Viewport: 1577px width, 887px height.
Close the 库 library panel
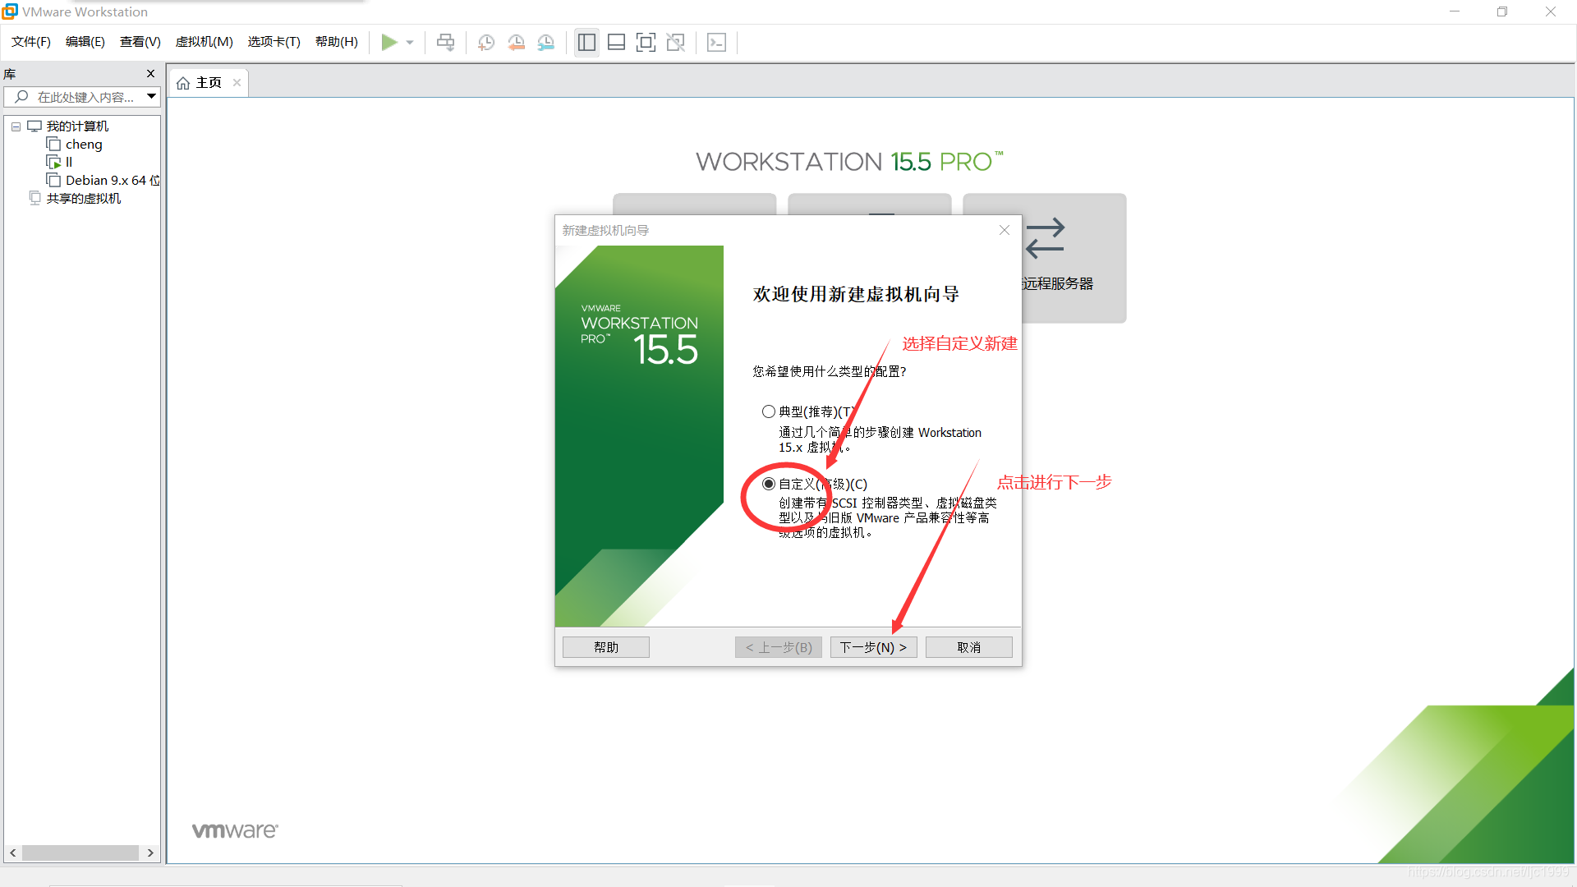pyautogui.click(x=150, y=74)
